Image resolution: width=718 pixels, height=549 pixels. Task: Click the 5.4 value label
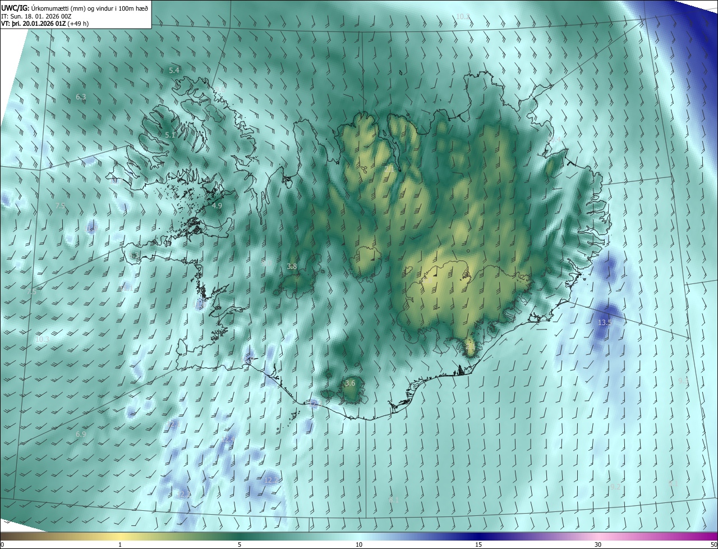[x=174, y=70]
